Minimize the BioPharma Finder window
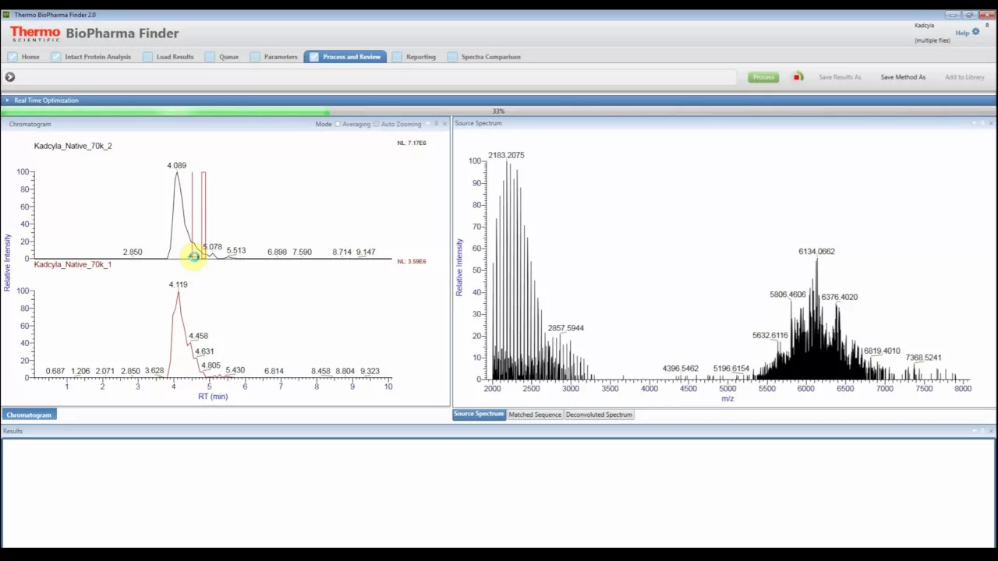Viewport: 998px width, 561px height. pyautogui.click(x=953, y=15)
